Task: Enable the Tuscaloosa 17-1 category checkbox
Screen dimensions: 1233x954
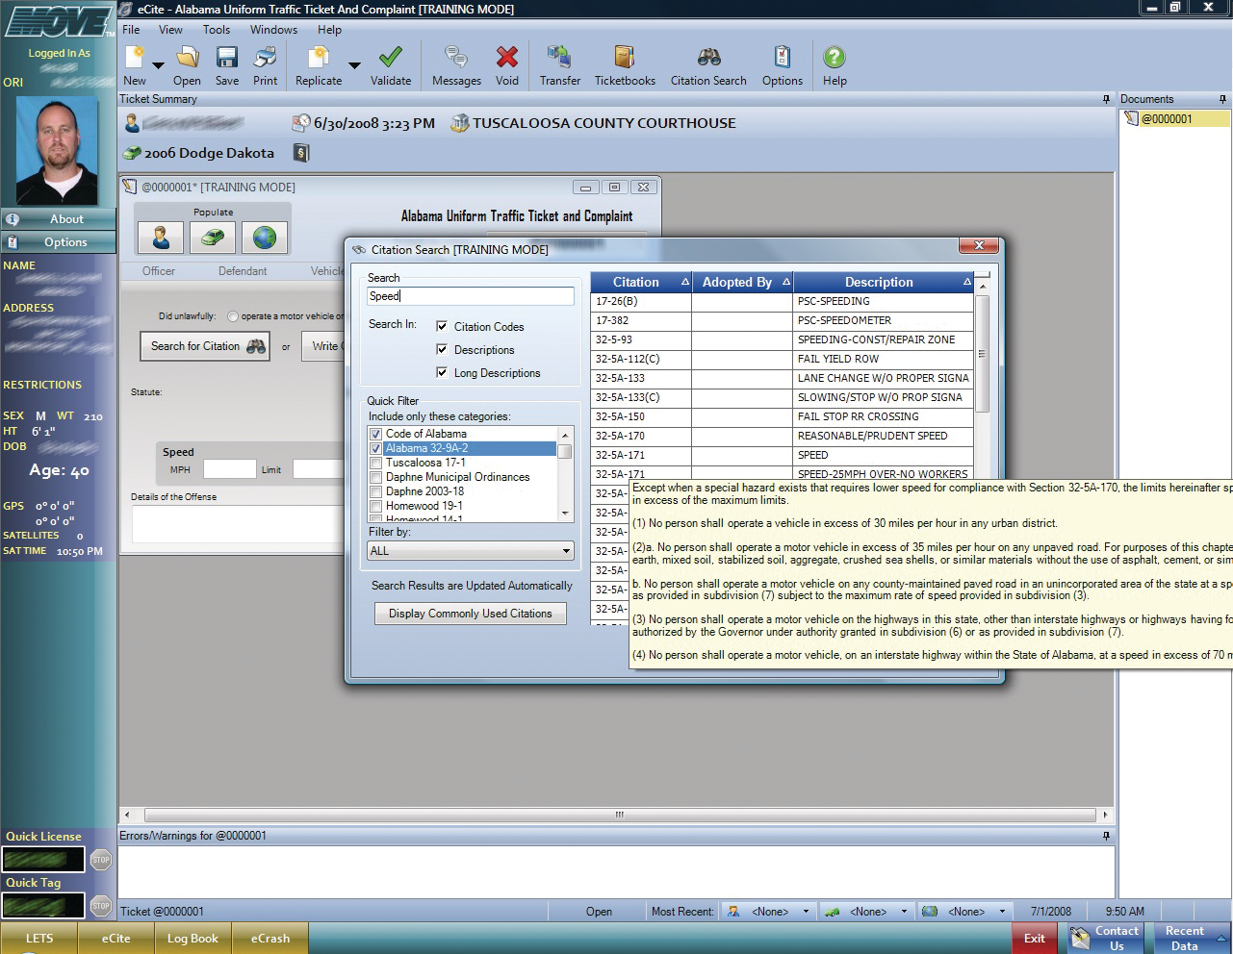Action: [x=376, y=463]
